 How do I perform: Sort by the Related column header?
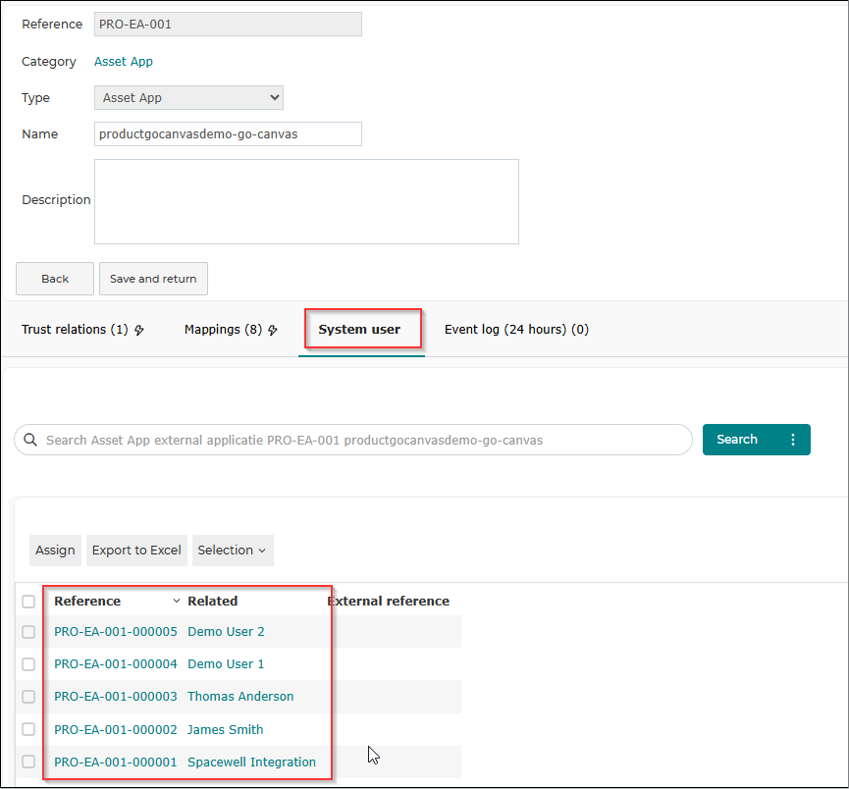tap(213, 602)
